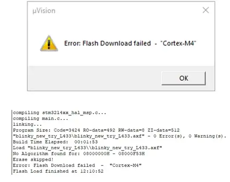Click the log line 'Error: Flash Download failed'

pyautogui.click(x=77, y=165)
